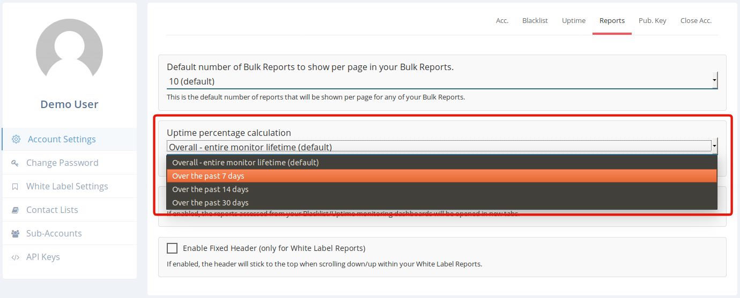Click the Uptime percentage calculation dropdown field
Viewport: 740px width, 298px height.
click(x=442, y=147)
